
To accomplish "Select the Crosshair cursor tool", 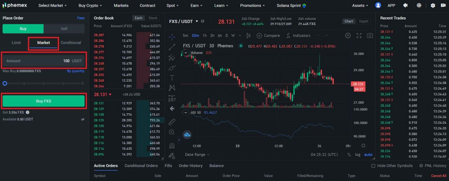I will pos(172,37).
